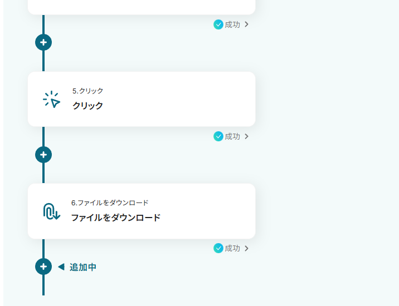Click the paperclip download icon in step 6
Screen dimensions: 399x306
click(x=51, y=211)
